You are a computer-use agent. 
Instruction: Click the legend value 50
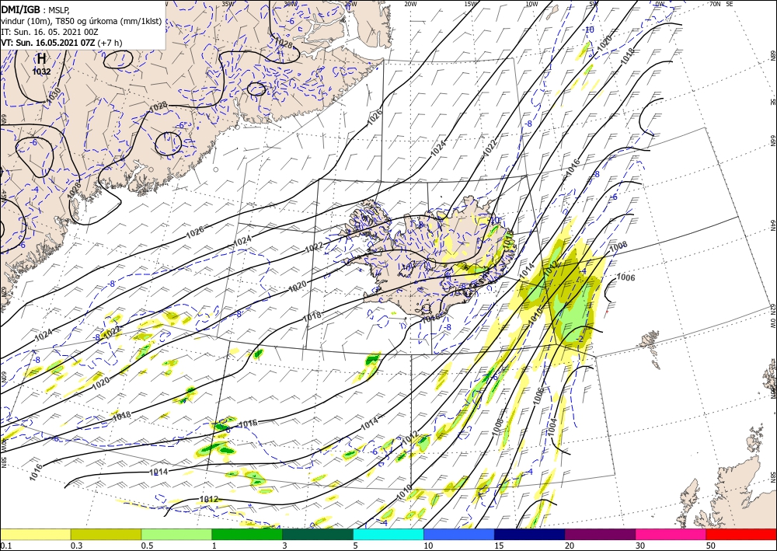pyautogui.click(x=711, y=546)
